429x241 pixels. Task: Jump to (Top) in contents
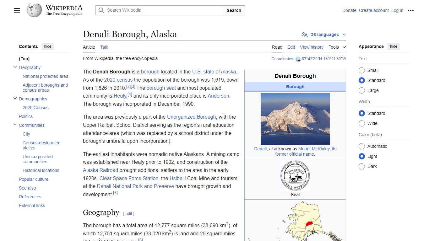(24, 59)
